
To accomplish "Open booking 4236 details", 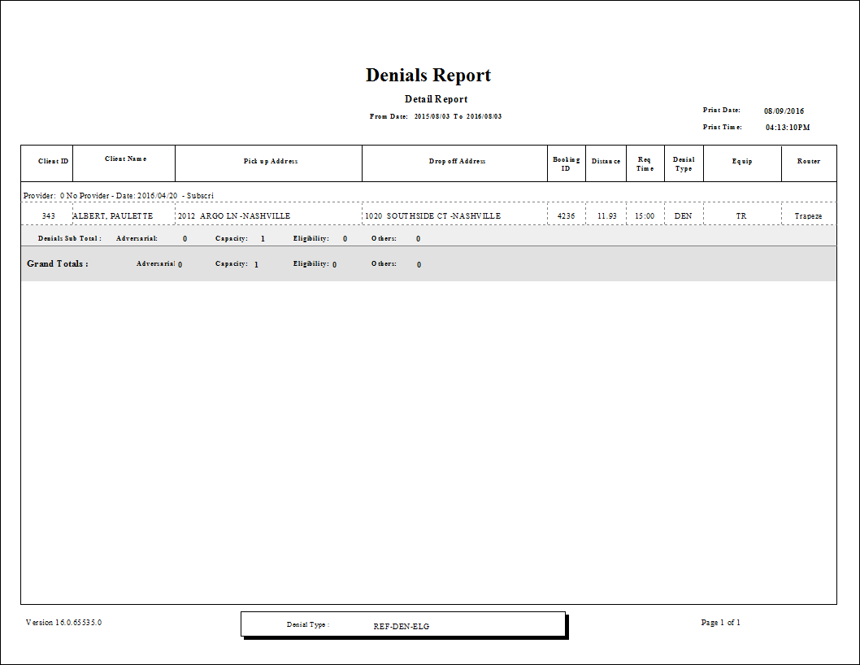I will click(x=566, y=215).
